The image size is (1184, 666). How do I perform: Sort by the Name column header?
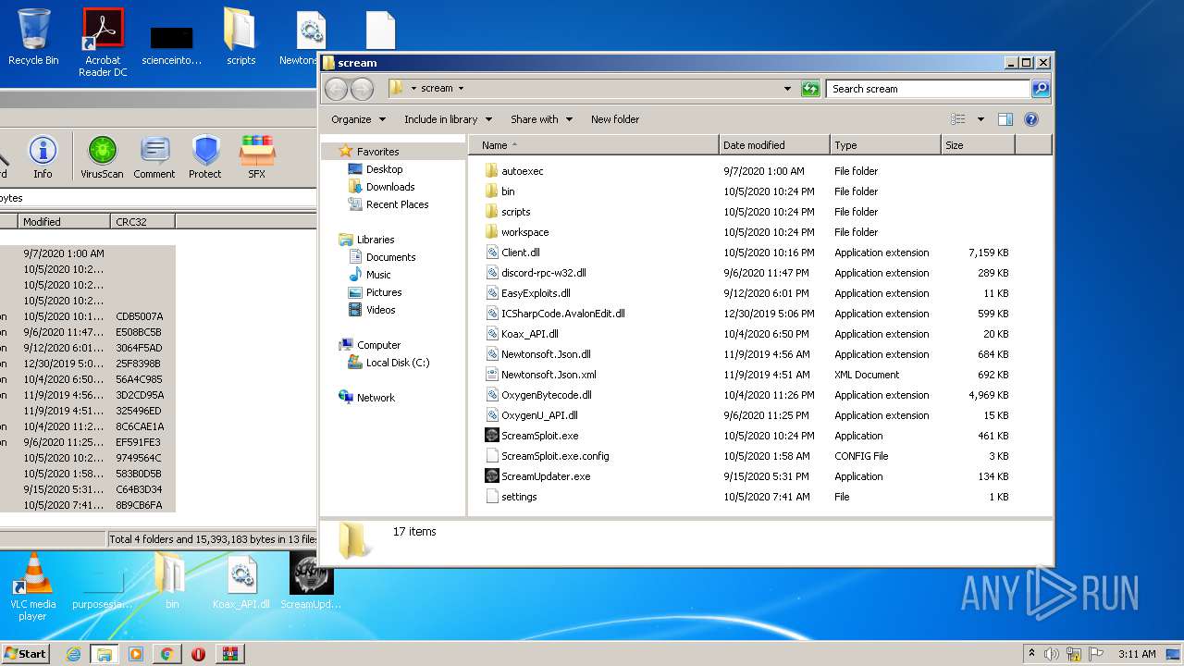(x=594, y=145)
